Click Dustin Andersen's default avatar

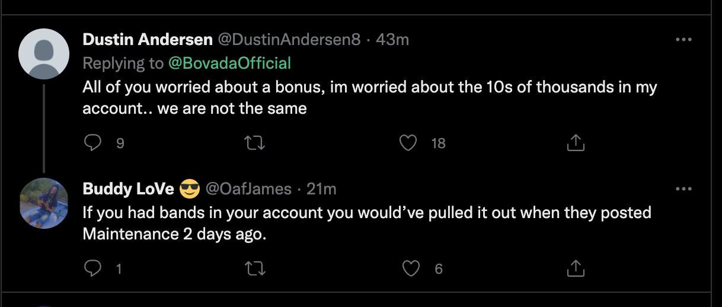coord(44,54)
